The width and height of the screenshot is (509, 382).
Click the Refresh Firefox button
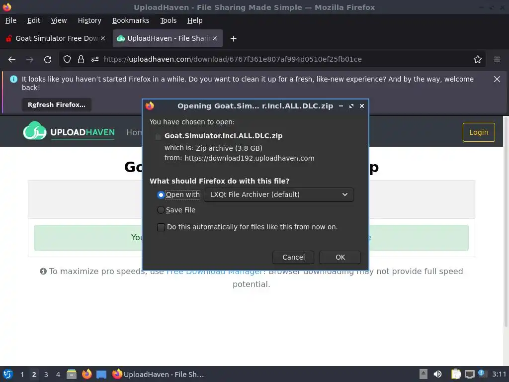[x=57, y=105]
